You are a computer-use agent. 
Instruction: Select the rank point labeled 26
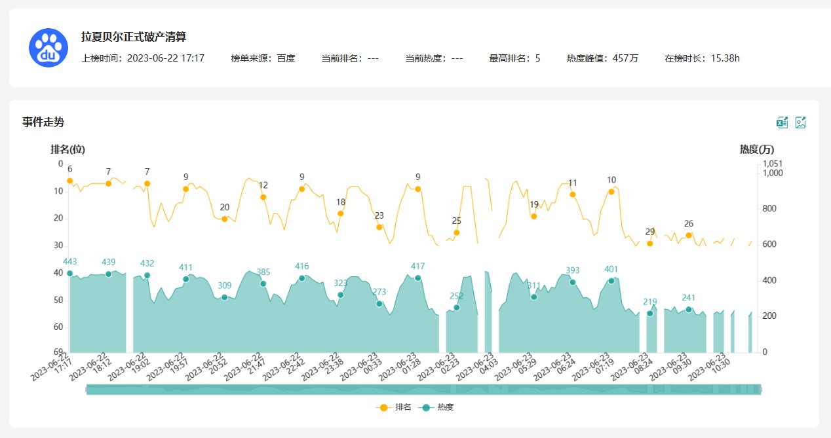[x=688, y=235]
